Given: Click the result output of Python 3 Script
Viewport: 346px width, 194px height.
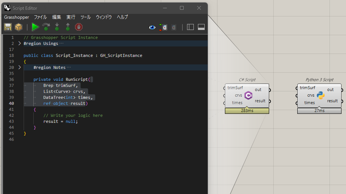Looking at the screenshot, I should [x=332, y=101].
